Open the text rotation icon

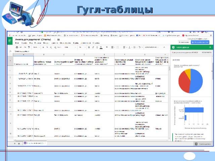pos(140,47)
